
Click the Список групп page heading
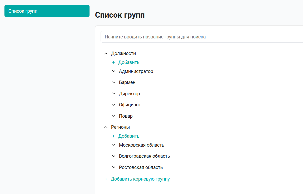120,15
